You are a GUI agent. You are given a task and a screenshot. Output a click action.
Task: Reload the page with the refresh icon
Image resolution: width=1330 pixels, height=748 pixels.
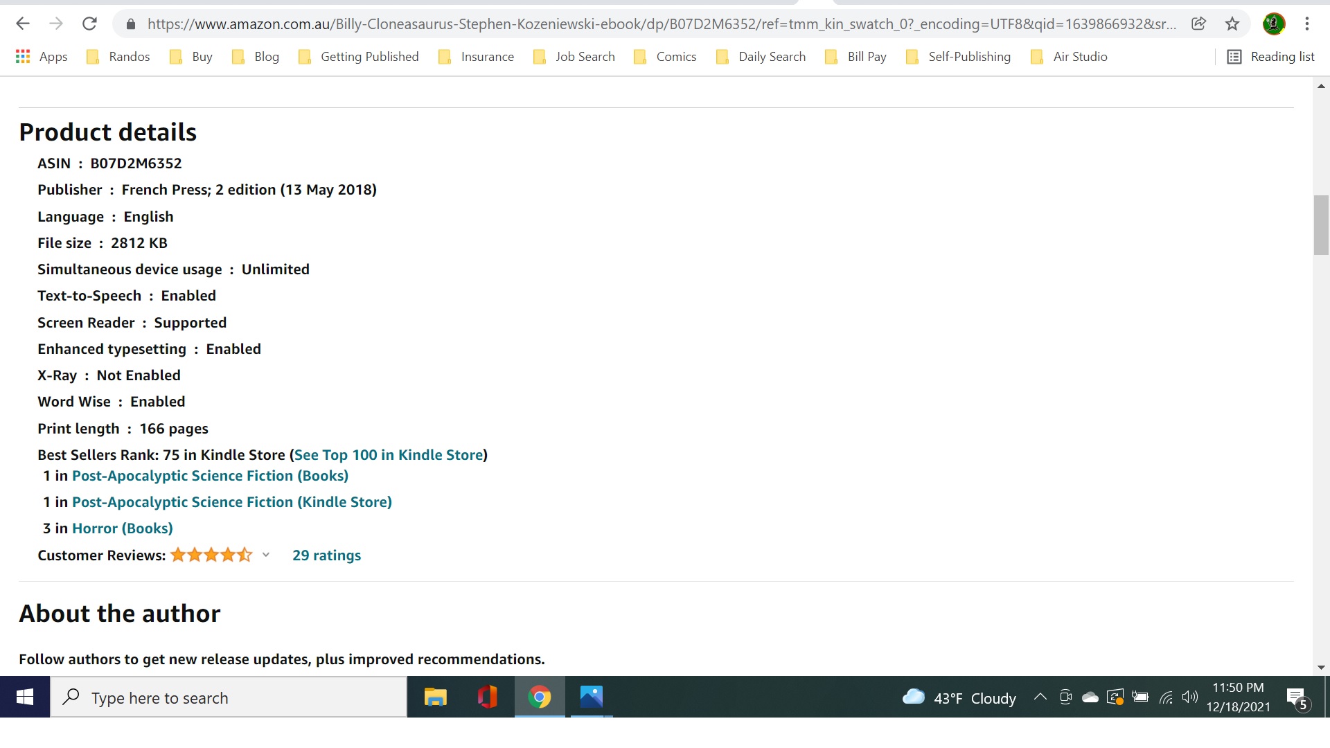(x=89, y=24)
